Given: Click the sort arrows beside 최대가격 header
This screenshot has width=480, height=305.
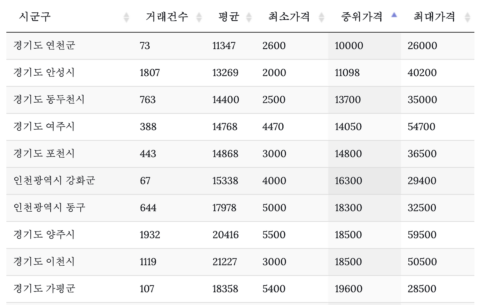Looking at the screenshot, I should [x=467, y=16].
